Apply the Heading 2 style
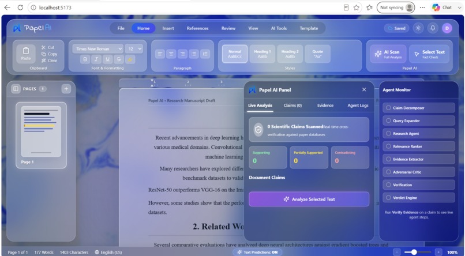The image size is (465, 256). click(290, 54)
